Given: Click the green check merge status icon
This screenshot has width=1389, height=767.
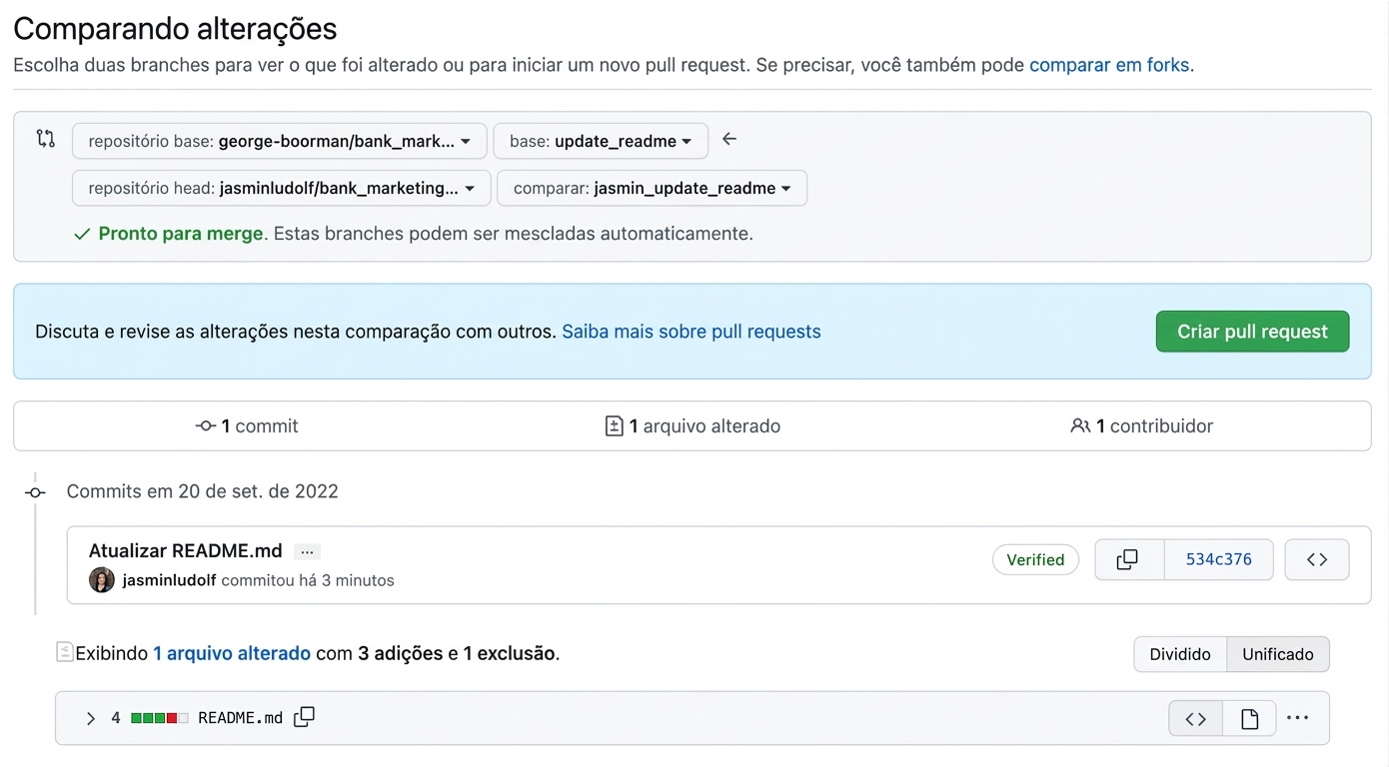Looking at the screenshot, I should pyautogui.click(x=83, y=235).
